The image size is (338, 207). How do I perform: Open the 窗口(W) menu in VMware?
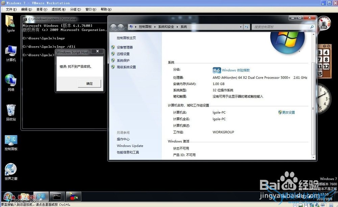coord(91,9)
